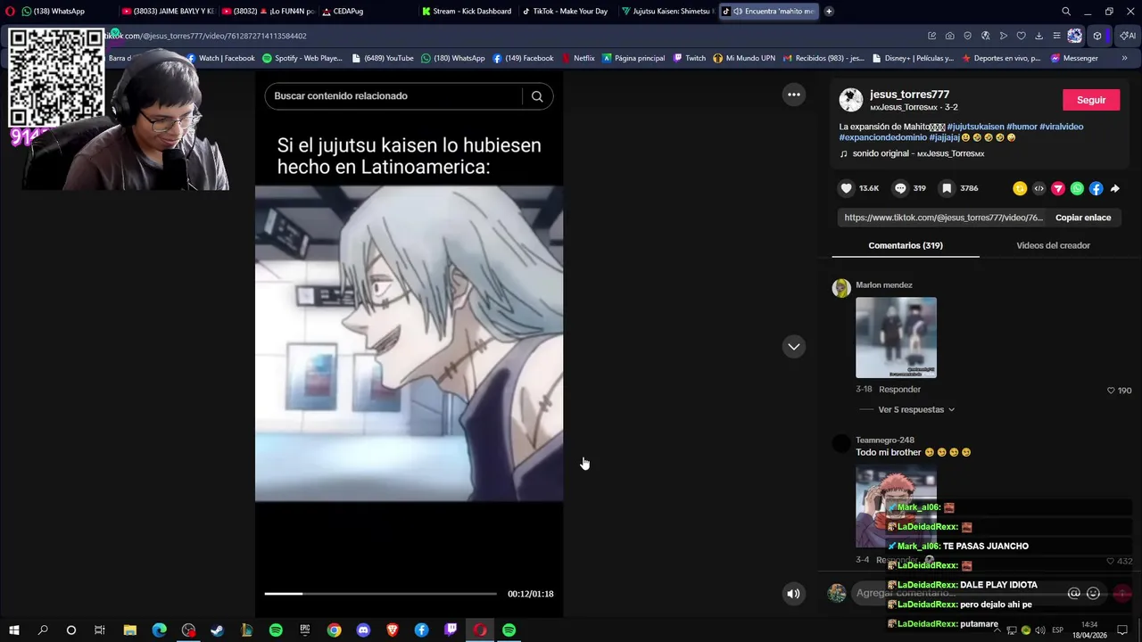Viewport: 1142px width, 642px height.
Task: Send to friends via pink paper-plane icon
Action: (1058, 188)
